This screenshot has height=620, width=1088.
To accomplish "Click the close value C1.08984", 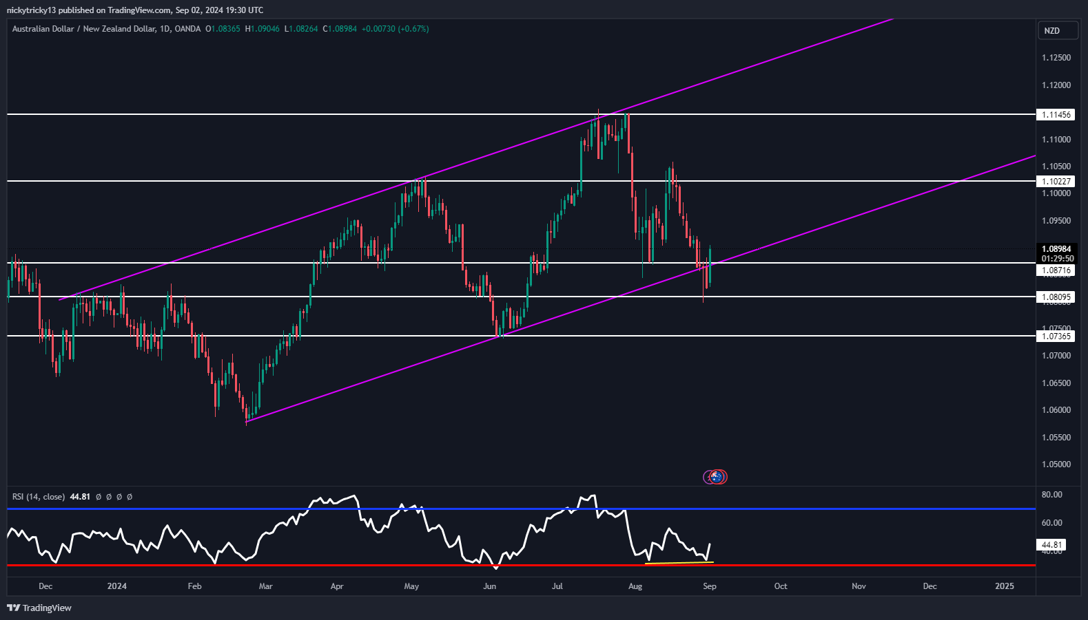I will [x=340, y=29].
